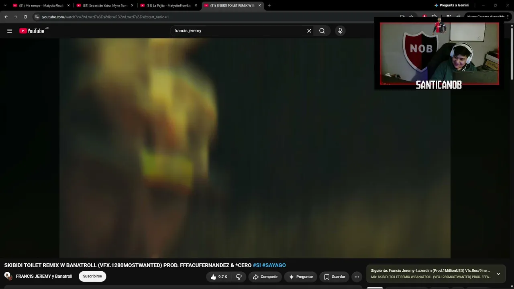Open the YouTube guide hamburger menu
Image resolution: width=514 pixels, height=289 pixels.
pos(10,31)
